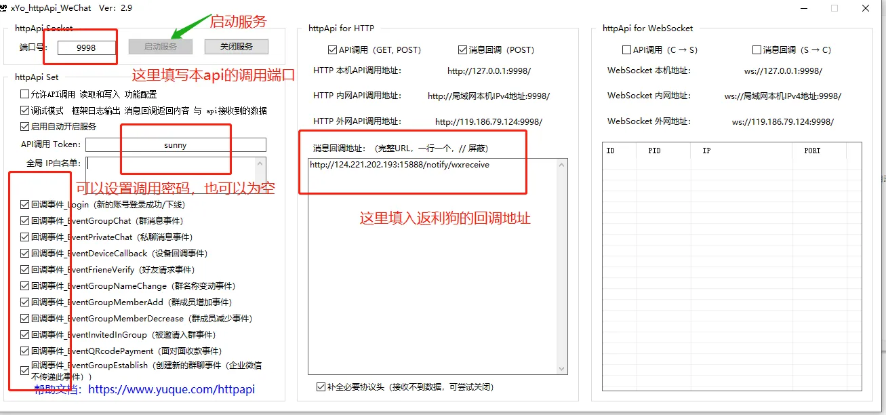Toggle 补全必要协议头 checkbox

point(321,387)
